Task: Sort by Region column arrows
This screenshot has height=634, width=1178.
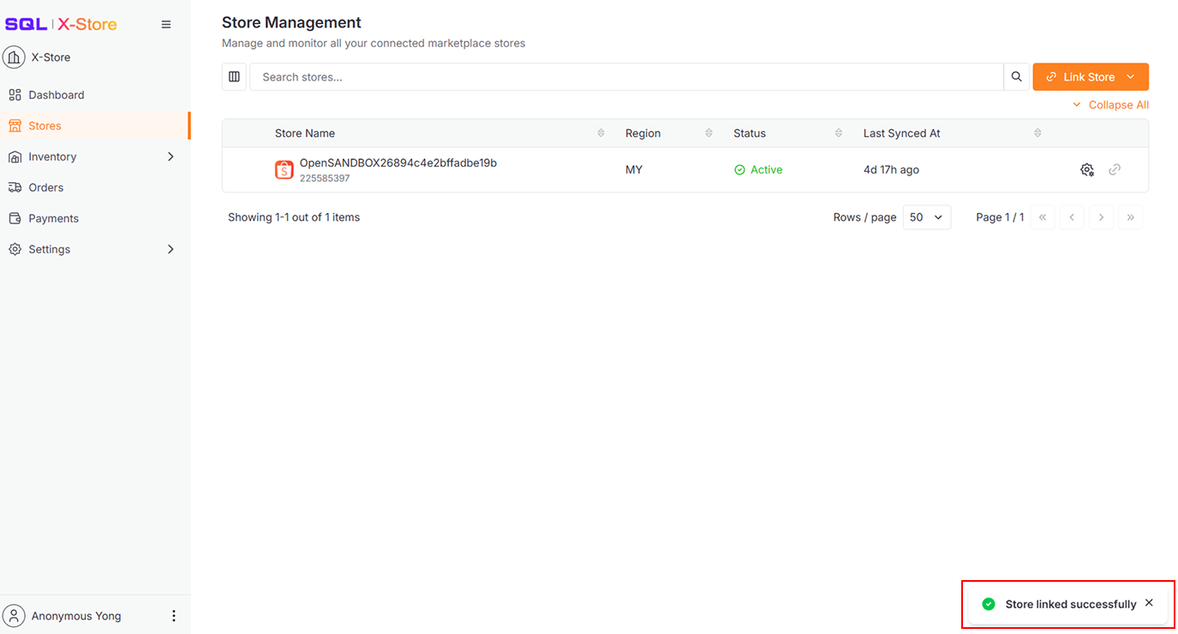Action: 709,133
